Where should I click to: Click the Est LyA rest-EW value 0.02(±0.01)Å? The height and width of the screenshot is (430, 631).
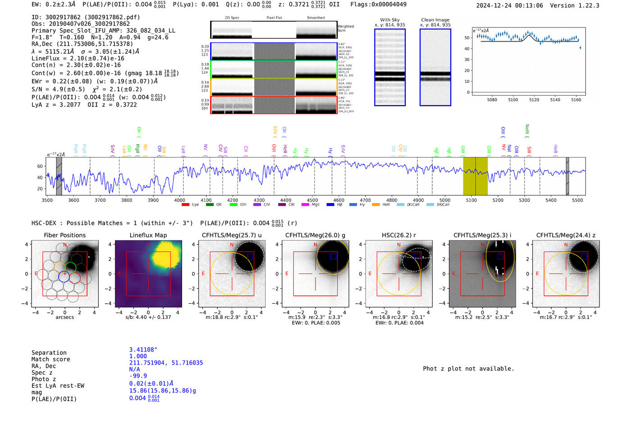coord(151,384)
